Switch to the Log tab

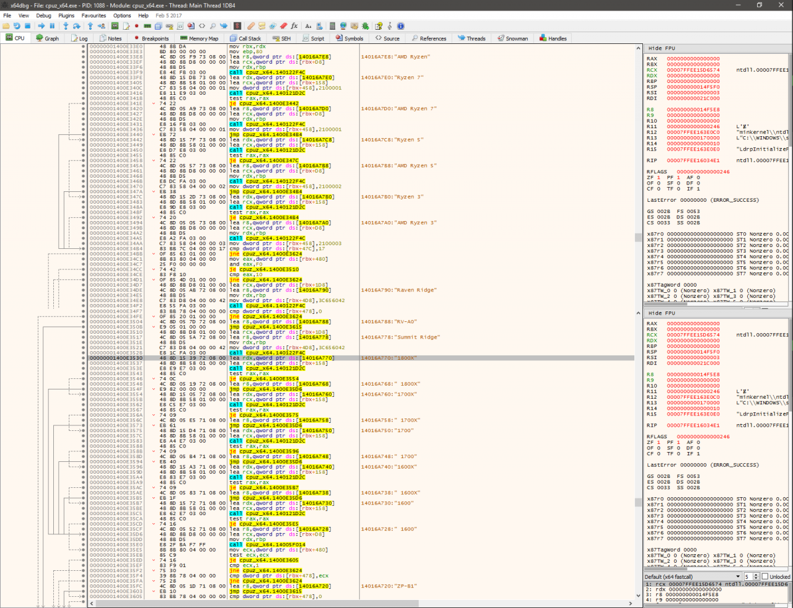[x=79, y=38]
